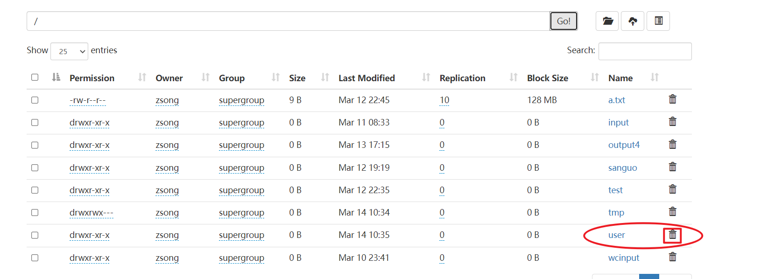Toggle the select-all checkbox in table header
The height and width of the screenshot is (279, 782).
[35, 77]
